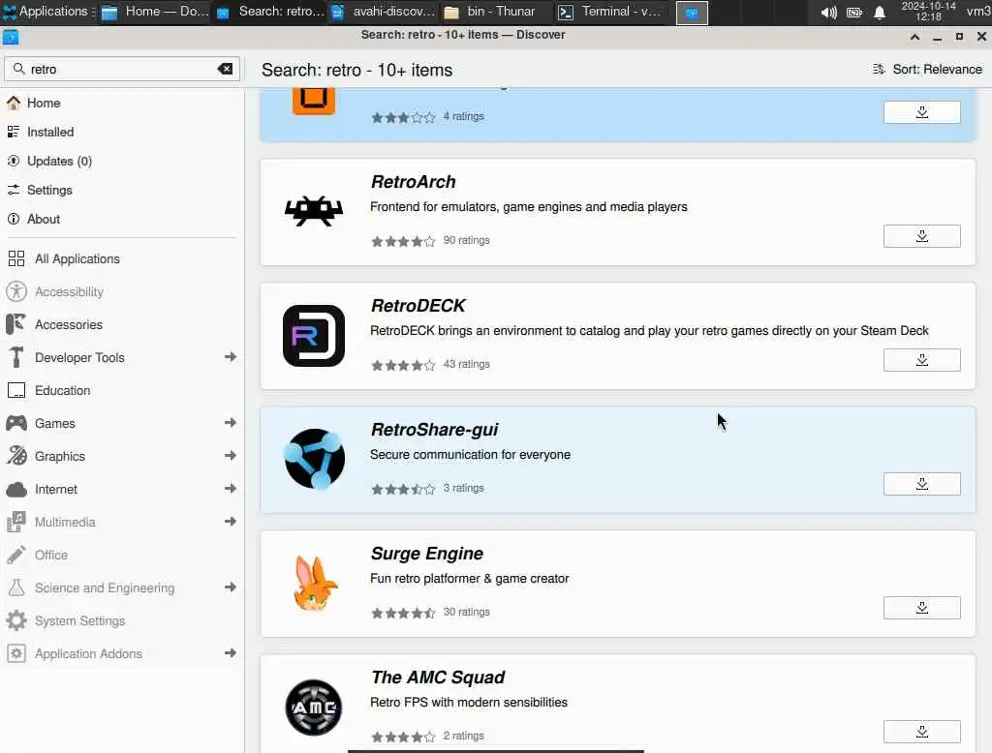Install Surge Engine with its download button
Screen dimensions: 992x753
pyautogui.click(x=921, y=608)
